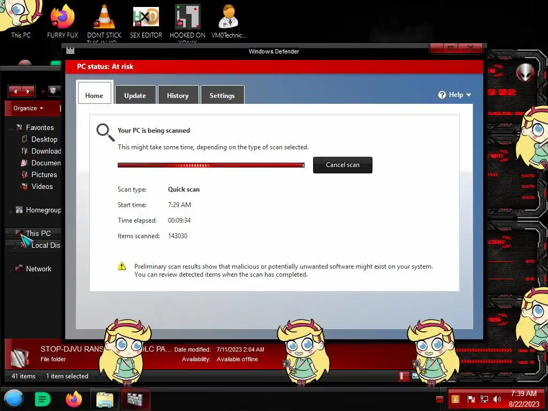Click the Windows Defender title bar icon
548x411 pixels.
(70, 51)
